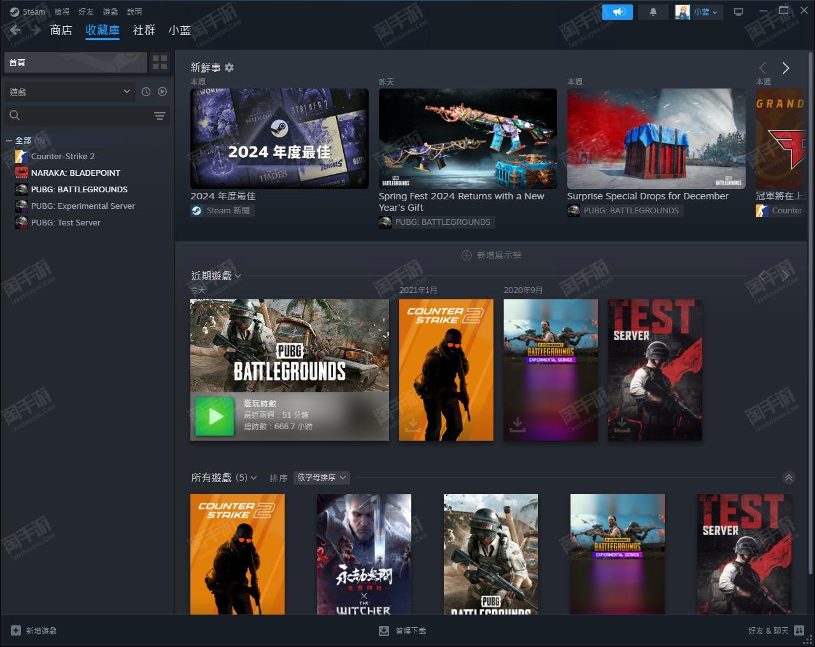Switch to the 商店 tab

tap(61, 30)
